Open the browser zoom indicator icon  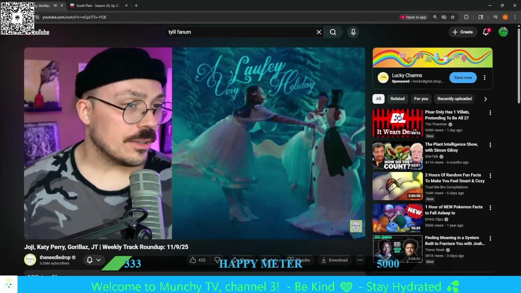[435, 17]
